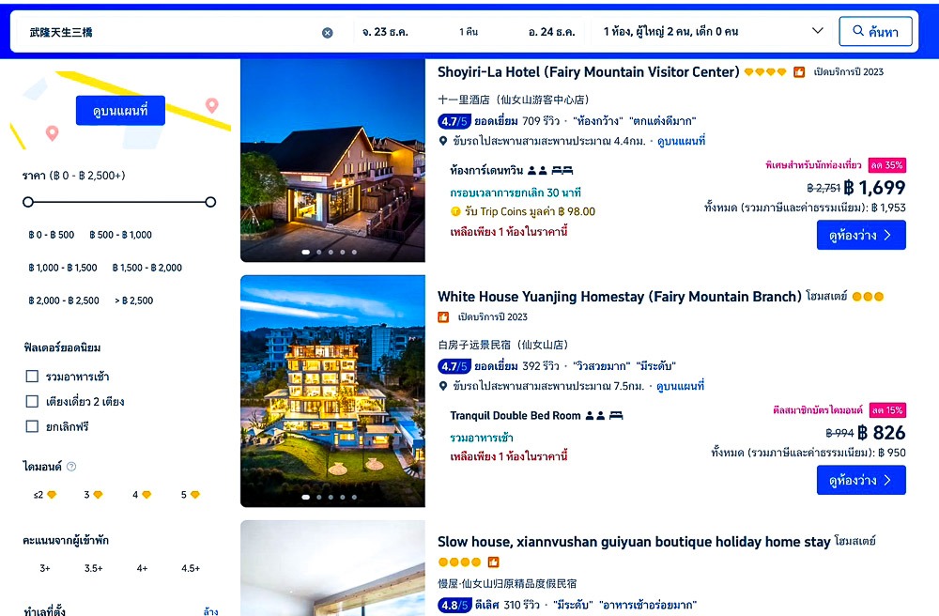Select the 5 diamond rating filter
This screenshot has width=939, height=616.
191,495
